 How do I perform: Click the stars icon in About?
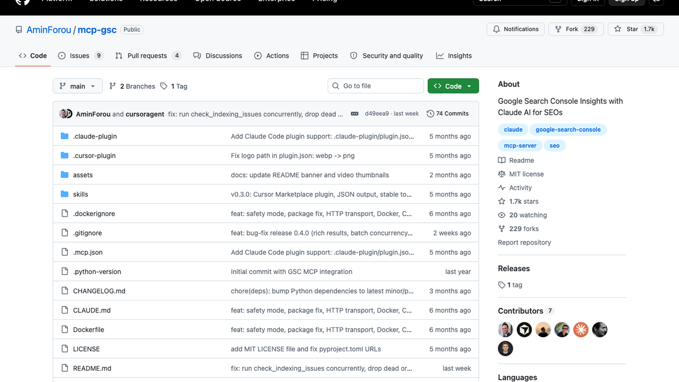501,201
